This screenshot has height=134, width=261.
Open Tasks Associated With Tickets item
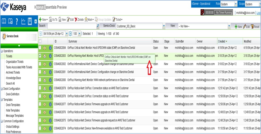coord(19,67)
